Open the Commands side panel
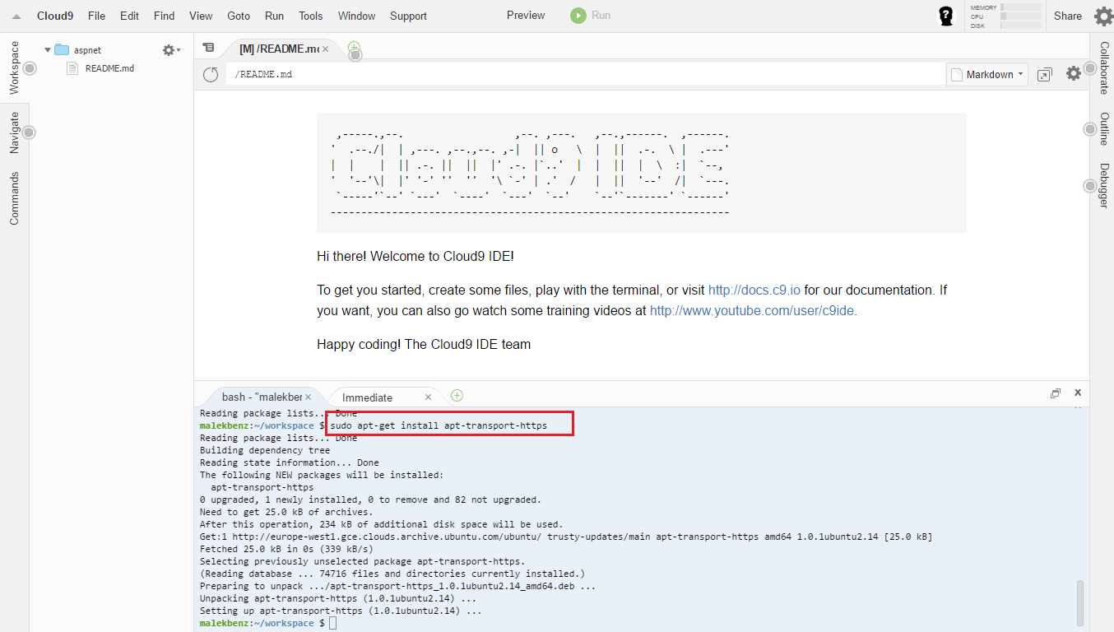 click(14, 198)
